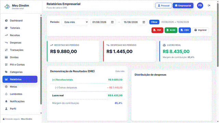Image resolution: width=219 pixels, height=123 pixels.
Task: Click the FD user avatar
Action: tap(200, 5)
